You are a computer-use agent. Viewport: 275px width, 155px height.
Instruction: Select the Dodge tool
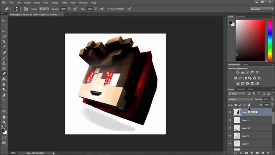click(4, 90)
